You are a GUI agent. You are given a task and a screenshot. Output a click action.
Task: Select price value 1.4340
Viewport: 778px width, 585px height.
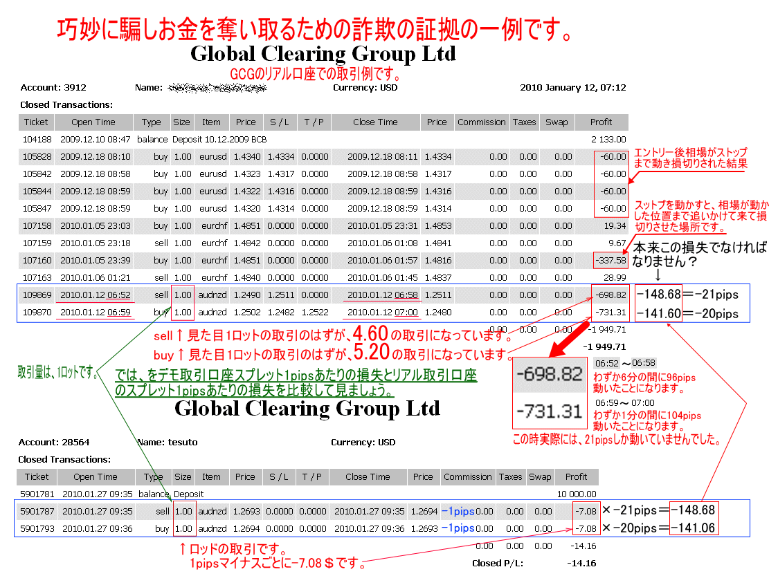[247, 157]
